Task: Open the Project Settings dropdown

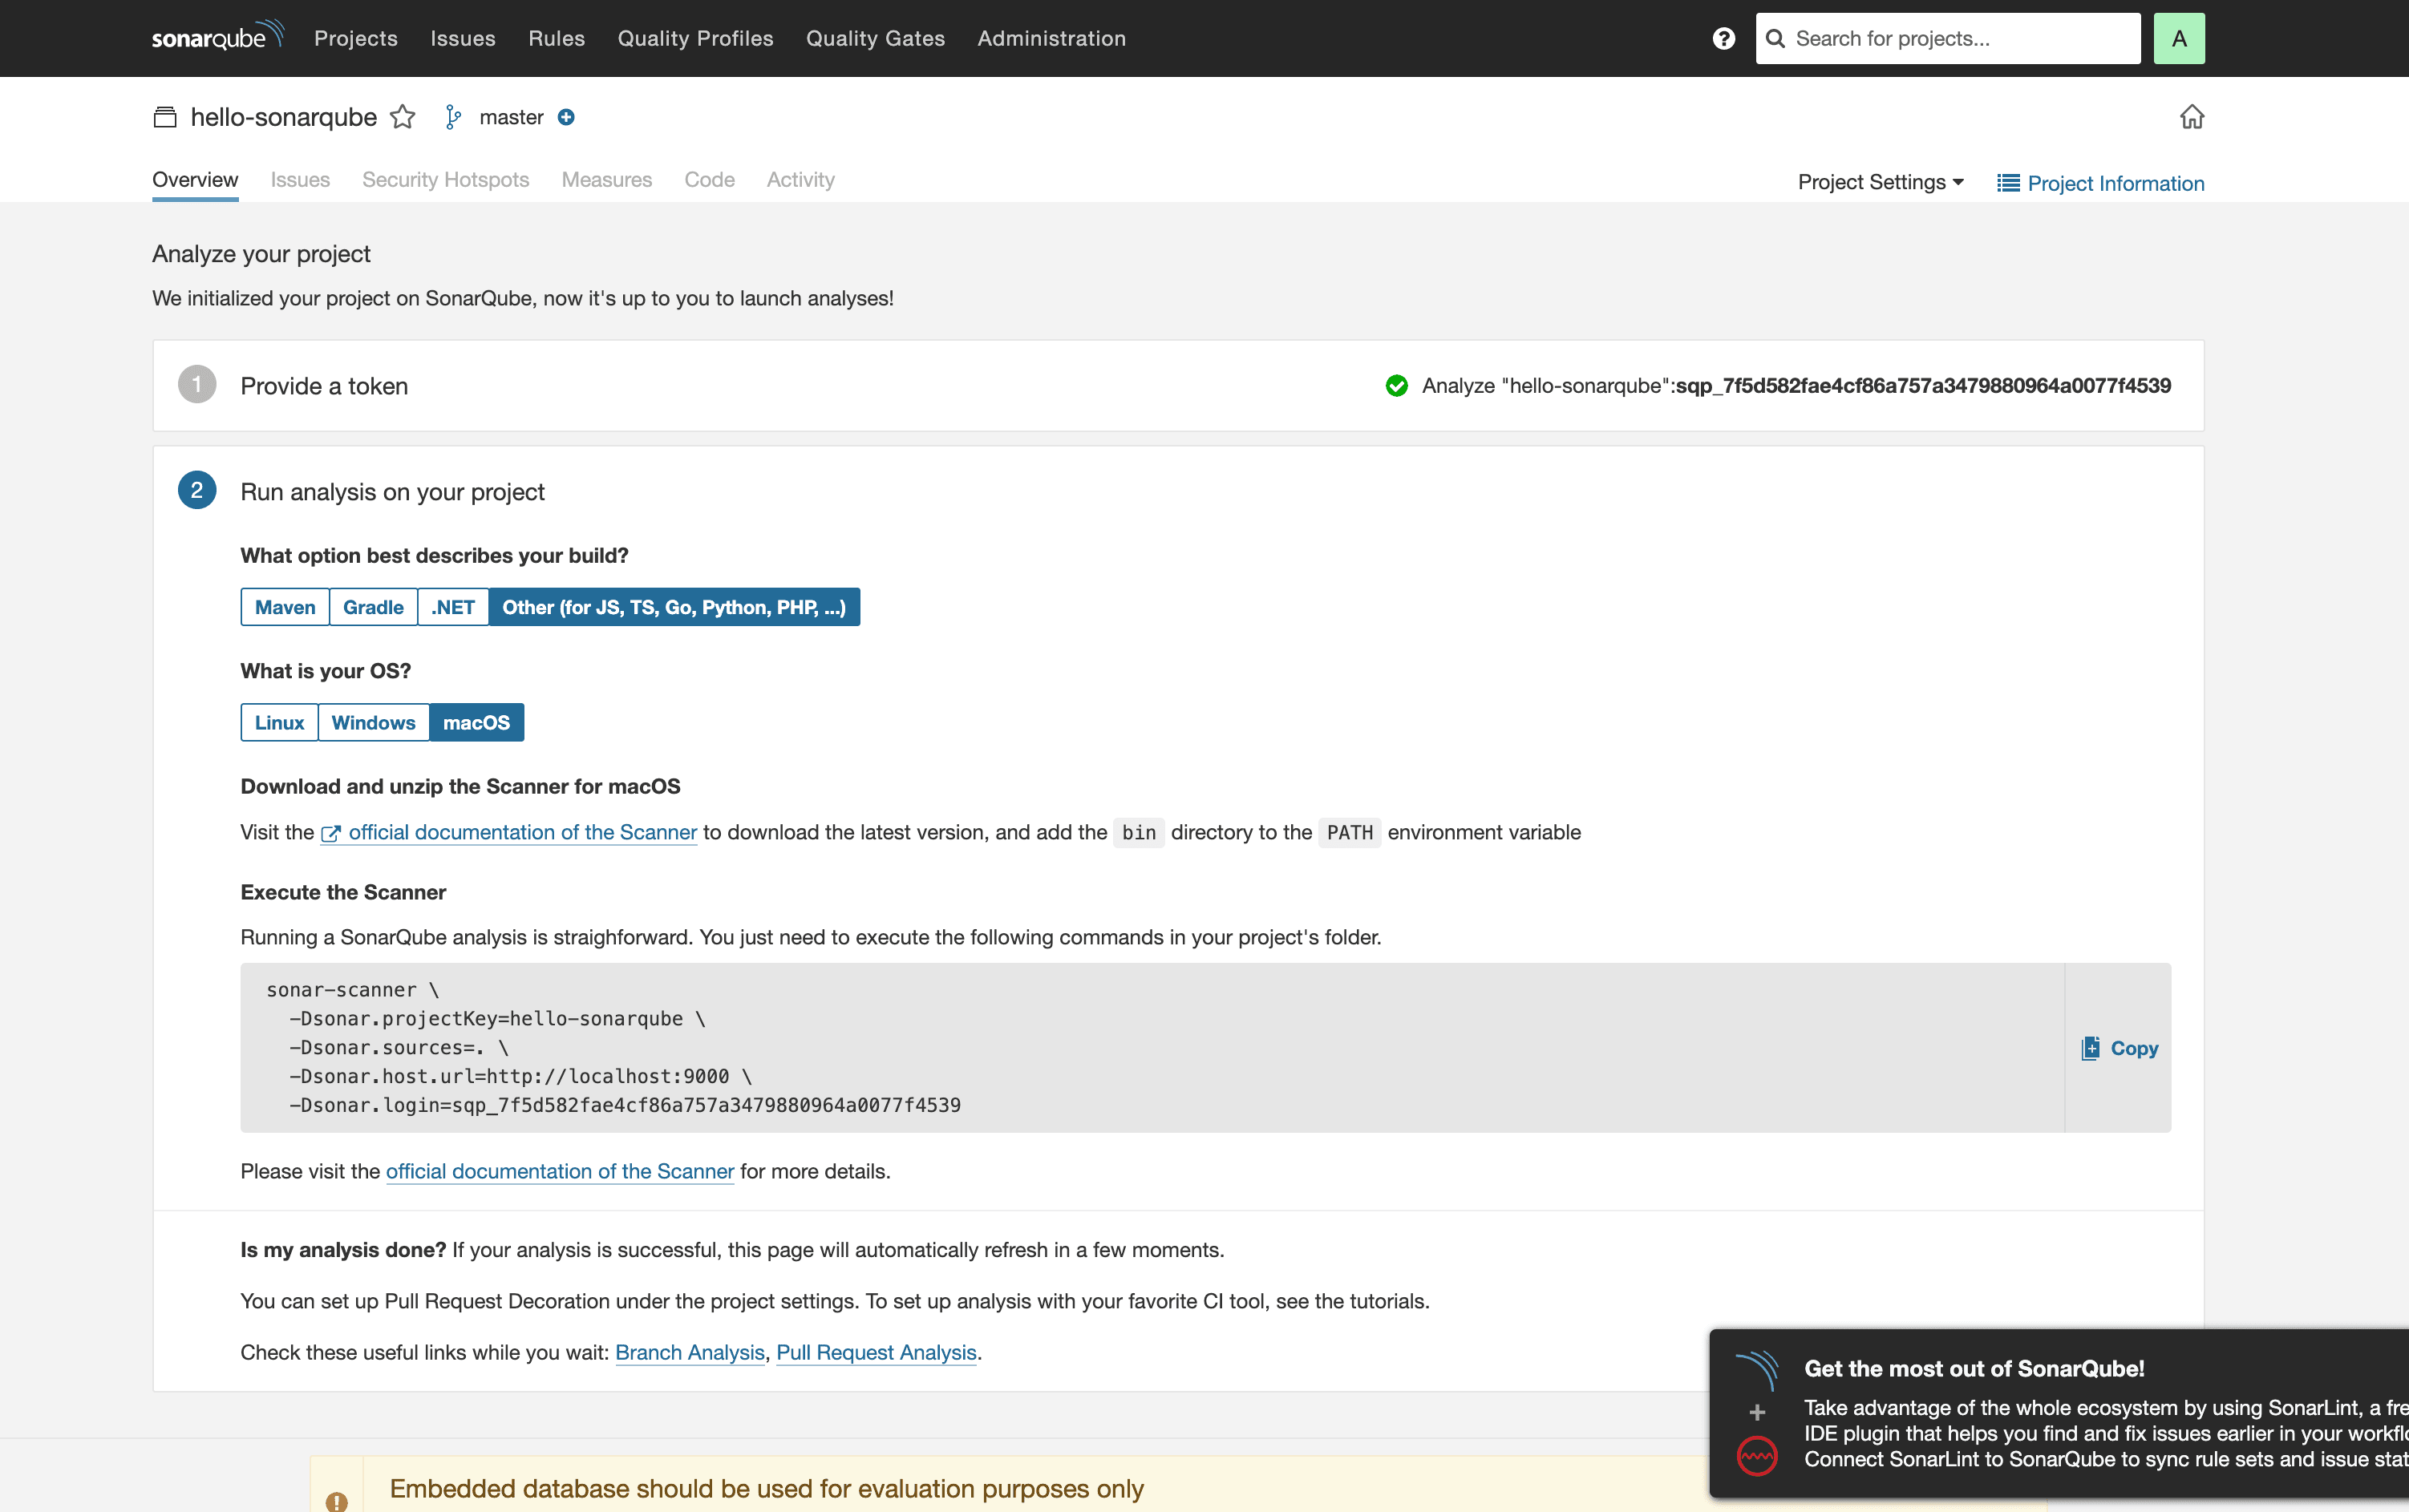Action: (x=1880, y=182)
